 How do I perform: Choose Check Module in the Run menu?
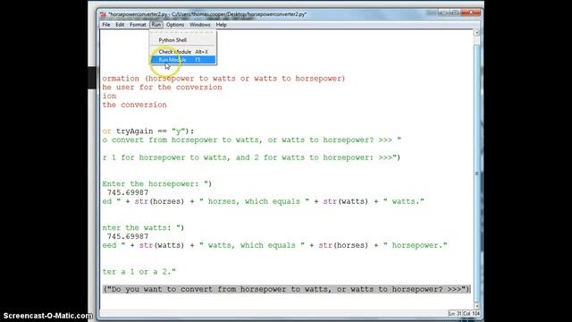pos(183,52)
